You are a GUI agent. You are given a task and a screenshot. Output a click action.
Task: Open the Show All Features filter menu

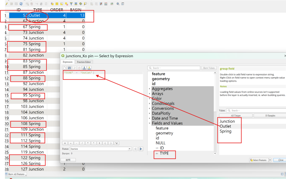click(x=16, y=174)
